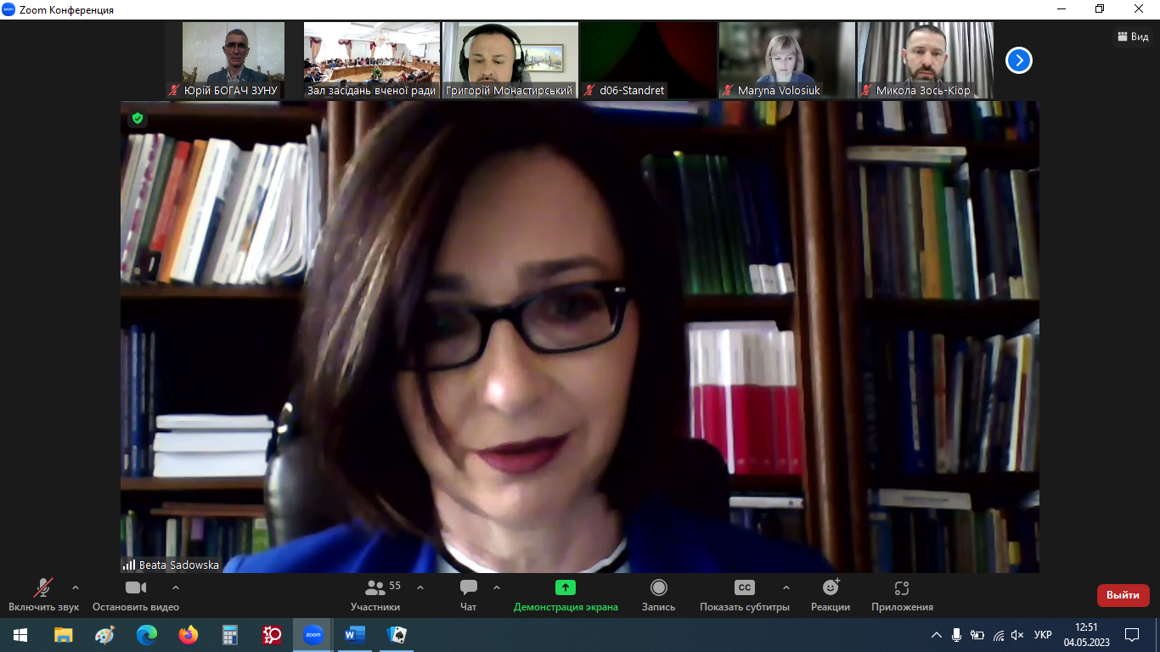1160x652 pixels.
Task: Open the Чат chat panel
Action: [469, 595]
